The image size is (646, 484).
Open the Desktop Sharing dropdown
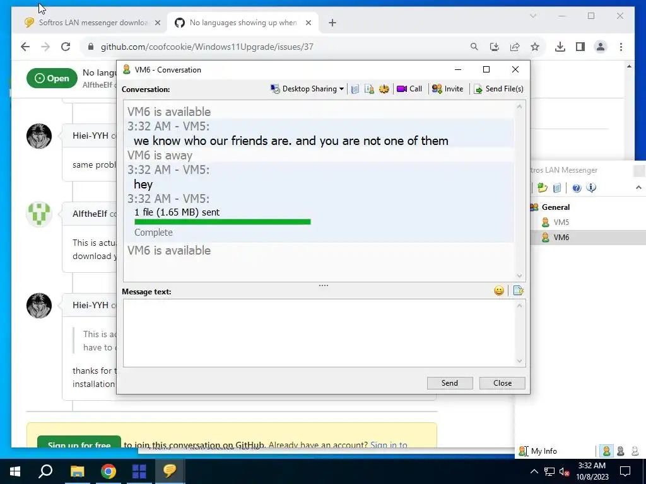(307, 89)
